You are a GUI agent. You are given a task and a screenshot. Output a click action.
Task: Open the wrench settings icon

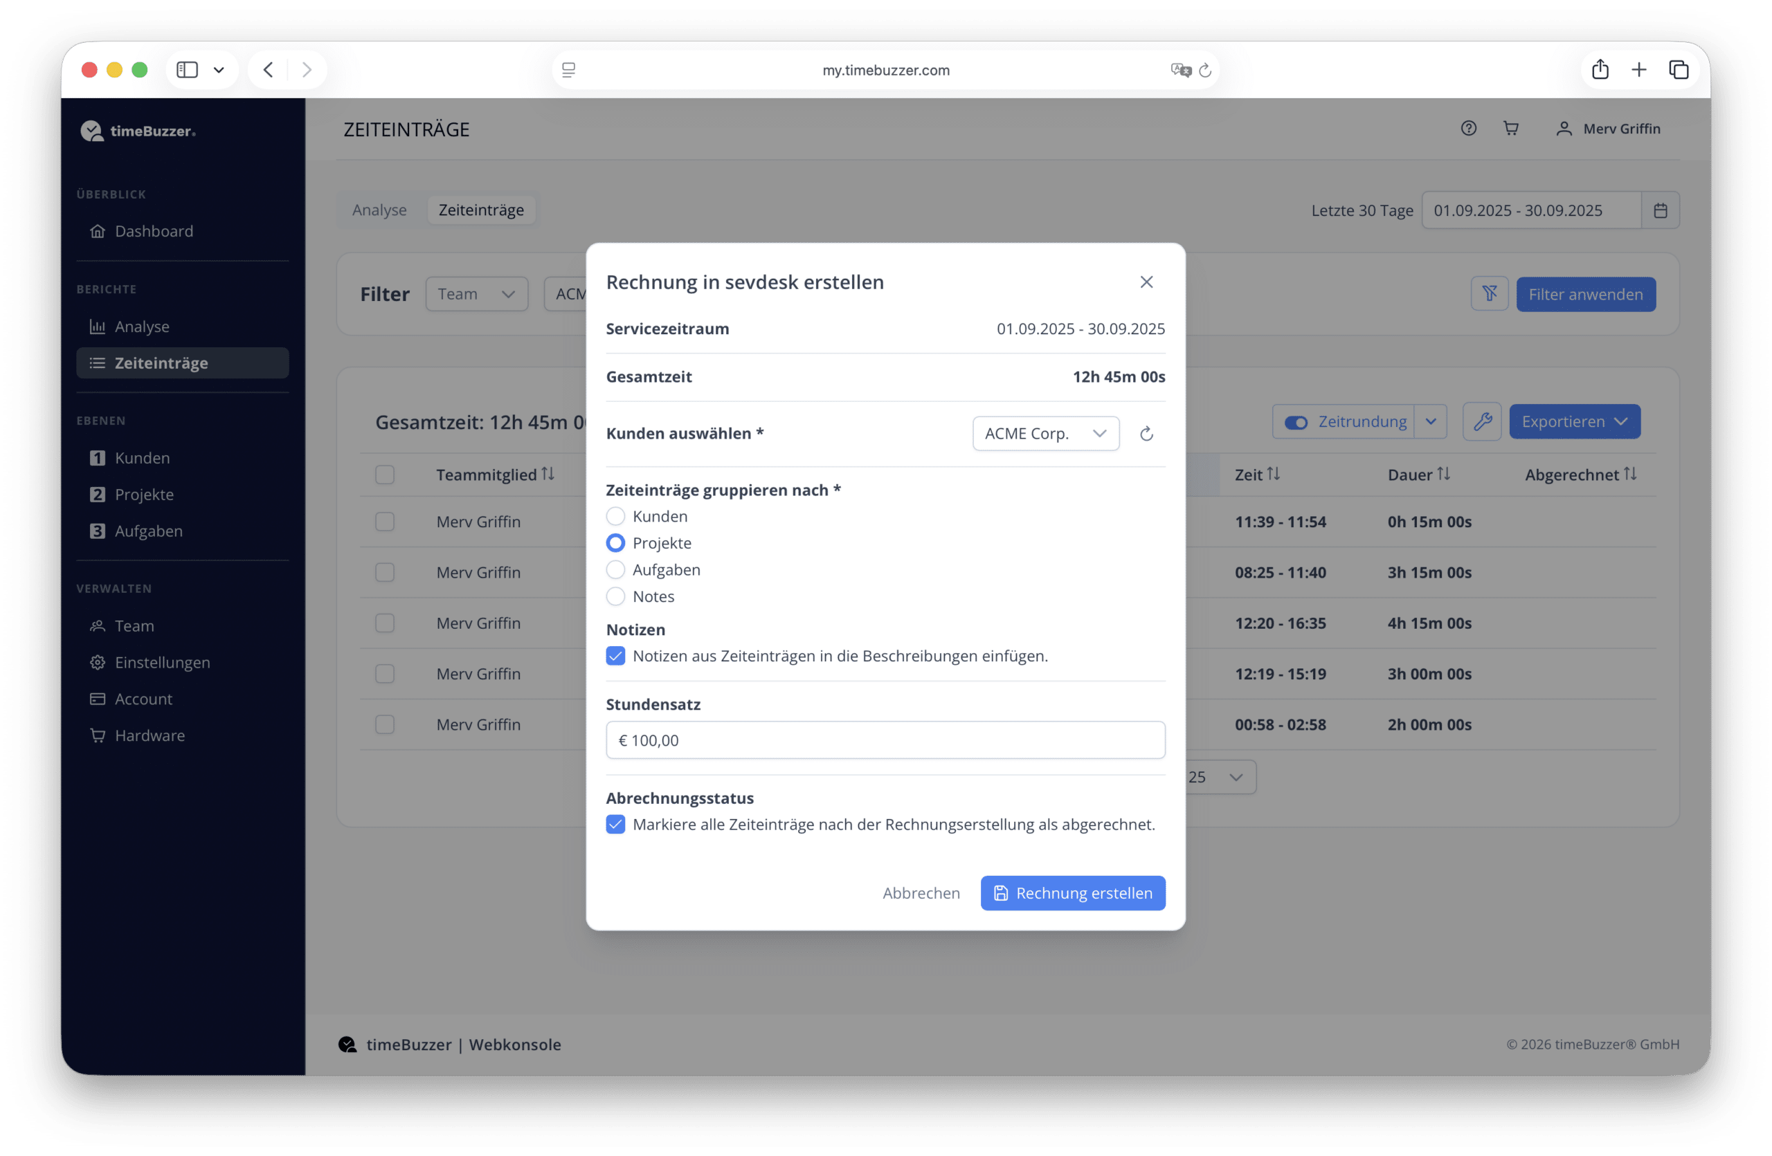coord(1482,422)
